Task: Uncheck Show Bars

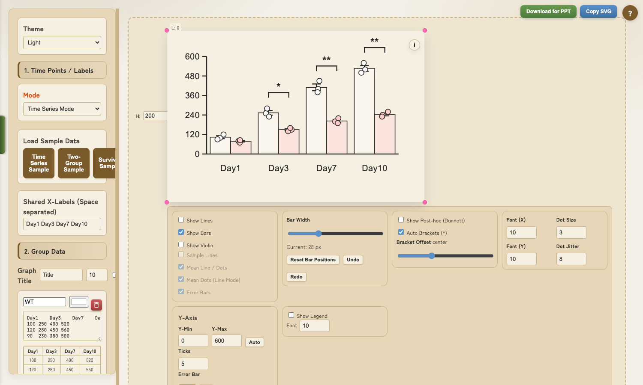Action: 181,232
